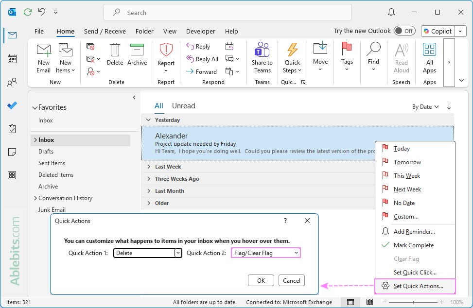Switch to Mail in navigation bar

tap(12, 35)
